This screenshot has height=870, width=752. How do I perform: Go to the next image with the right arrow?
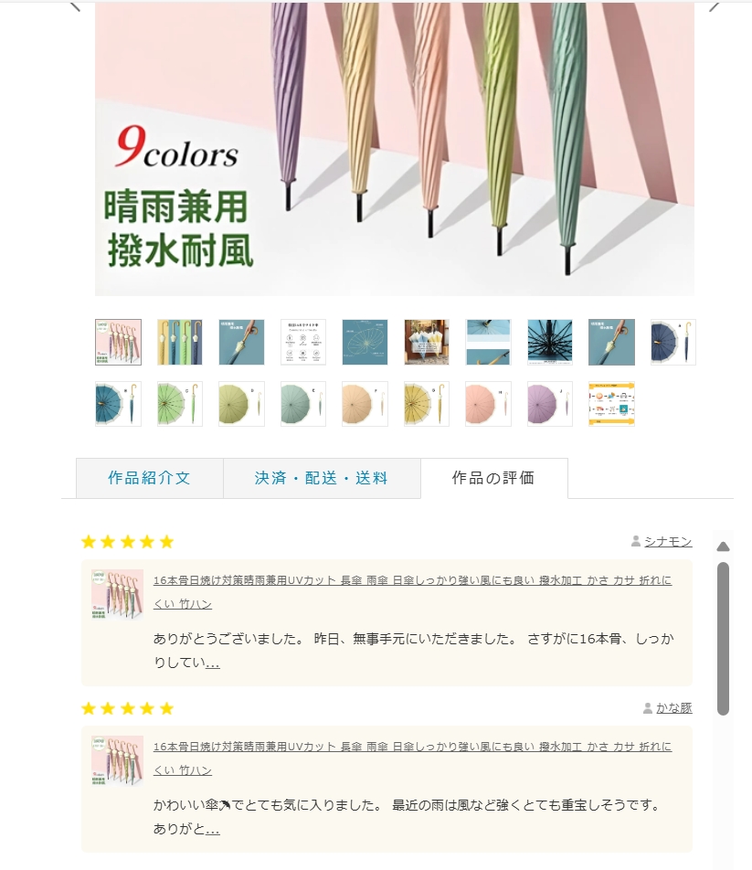coord(715,6)
